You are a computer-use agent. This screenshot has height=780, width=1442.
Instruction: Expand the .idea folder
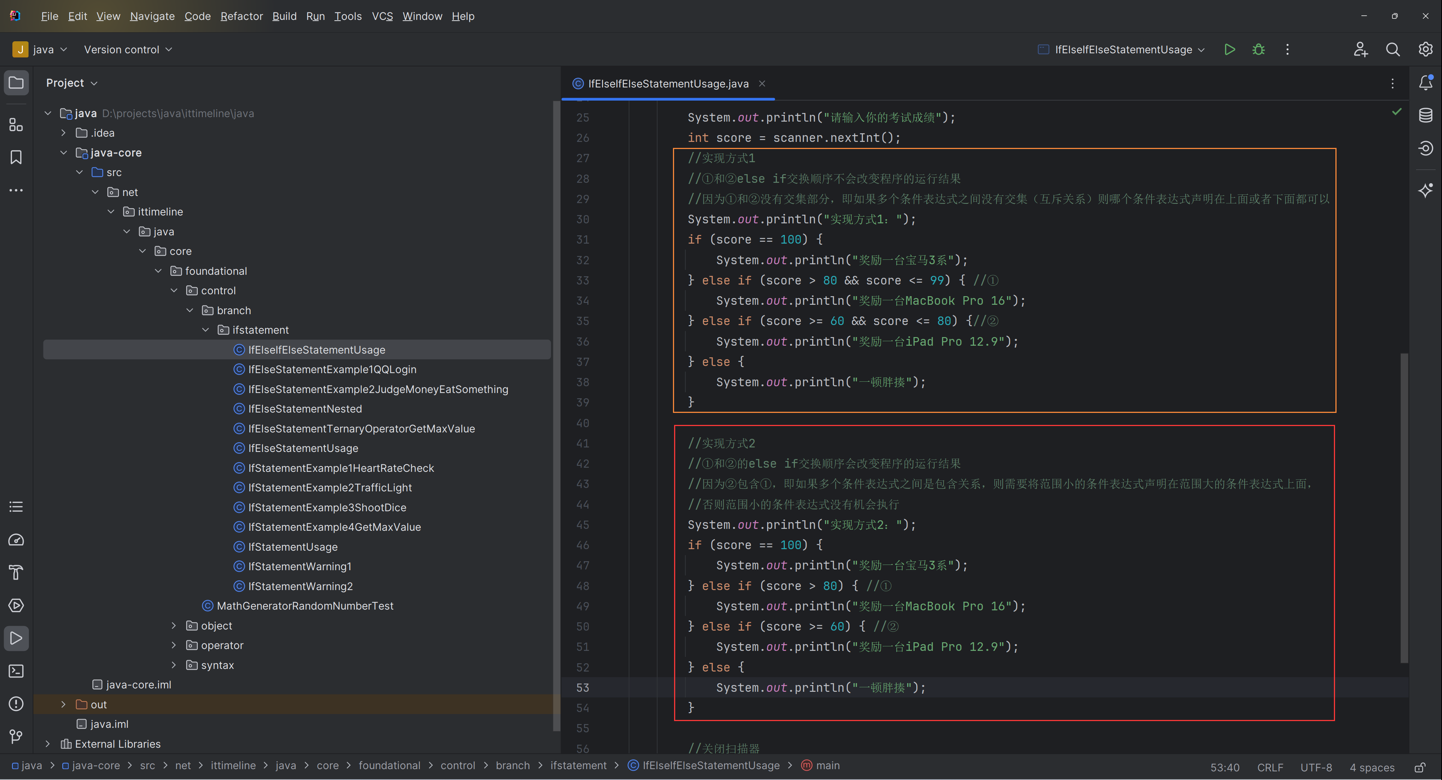click(63, 133)
